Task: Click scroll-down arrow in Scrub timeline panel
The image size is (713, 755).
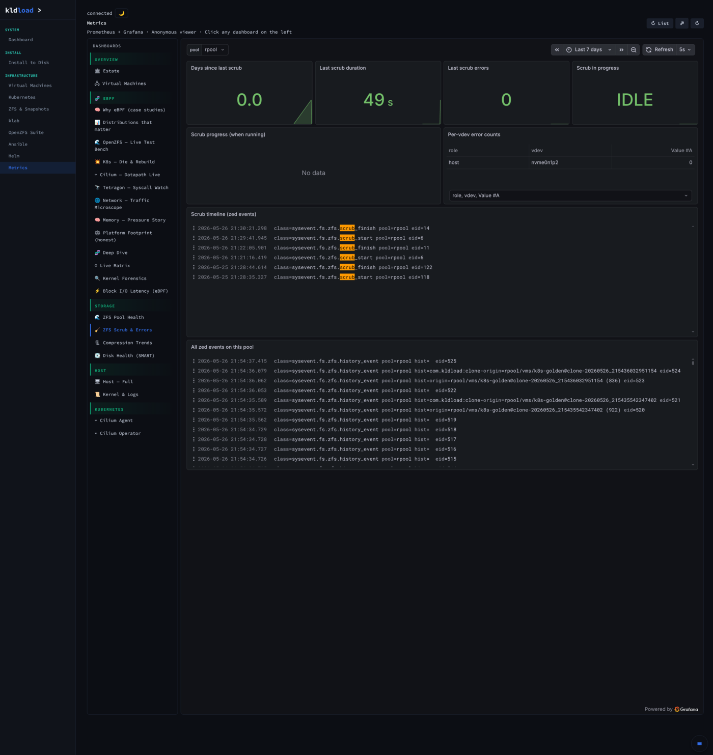Action: 693,332
